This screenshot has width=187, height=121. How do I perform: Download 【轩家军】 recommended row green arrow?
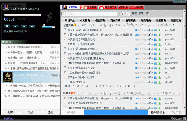(x=160, y=63)
